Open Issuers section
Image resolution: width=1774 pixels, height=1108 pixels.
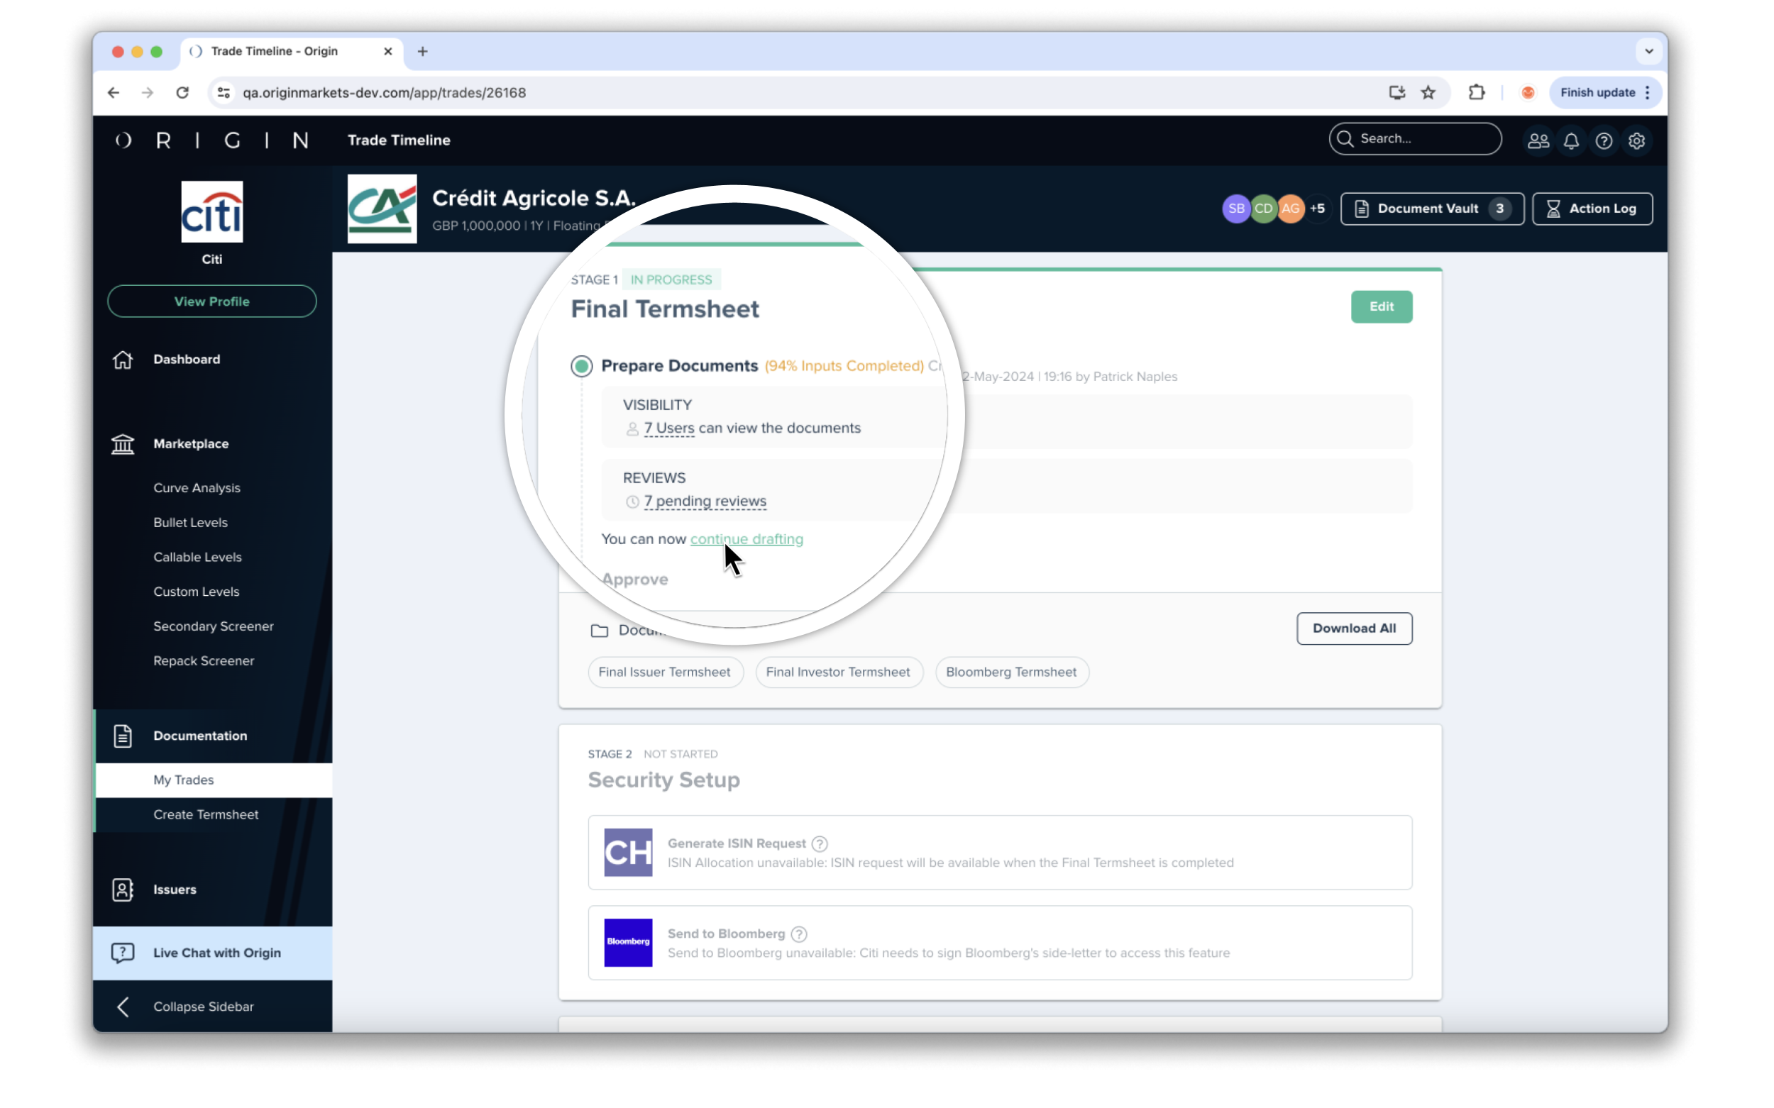(175, 889)
